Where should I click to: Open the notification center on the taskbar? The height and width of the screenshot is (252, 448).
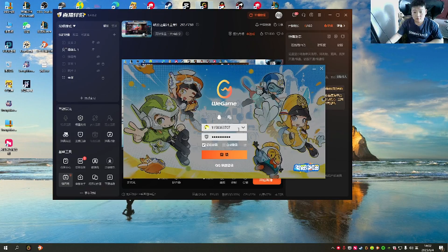coord(441,248)
